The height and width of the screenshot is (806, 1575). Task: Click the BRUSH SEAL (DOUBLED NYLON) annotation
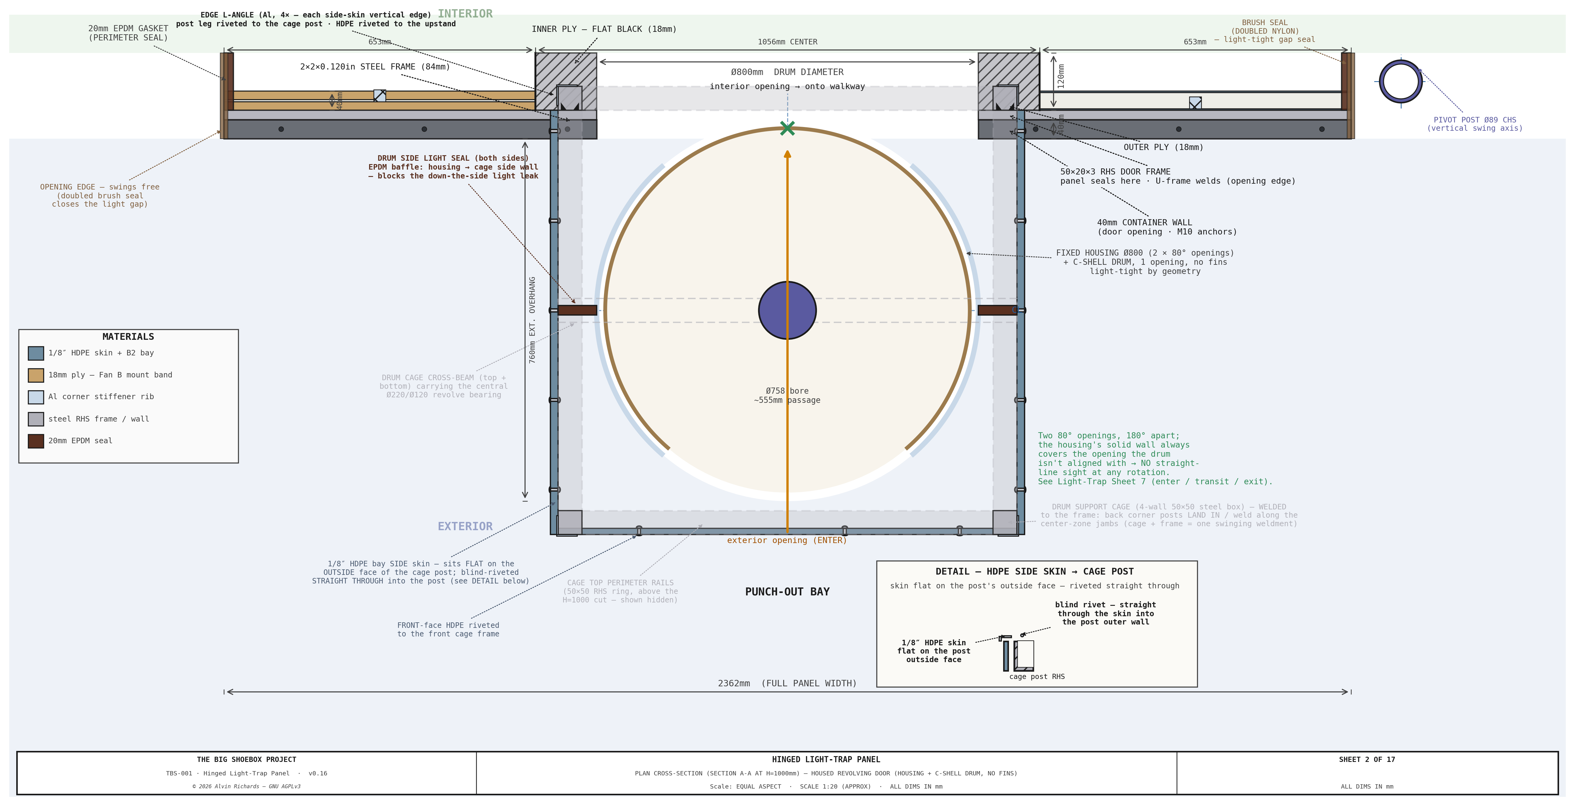1265,31
